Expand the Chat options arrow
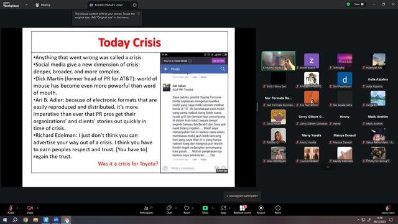The height and width of the screenshot is (224, 398). 176,208
